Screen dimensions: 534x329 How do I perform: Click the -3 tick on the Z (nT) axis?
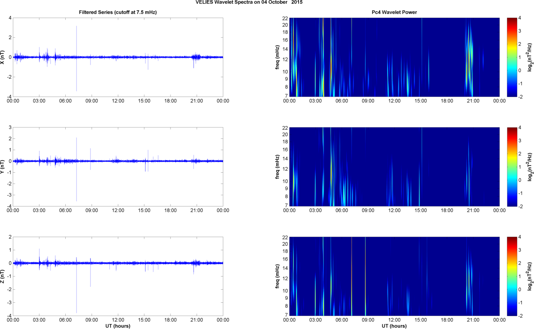coord(9,303)
